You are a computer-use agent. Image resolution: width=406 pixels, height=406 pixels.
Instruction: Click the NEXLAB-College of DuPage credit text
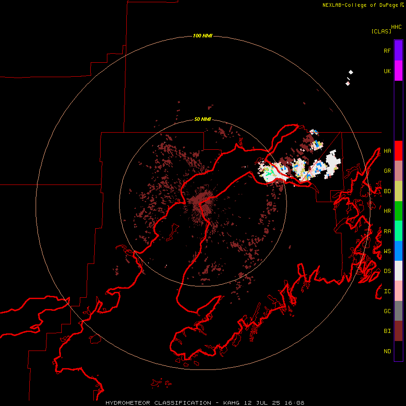click(x=360, y=5)
